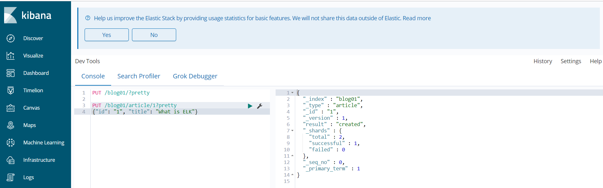Collapse the _shards block fold arrow

(292, 130)
